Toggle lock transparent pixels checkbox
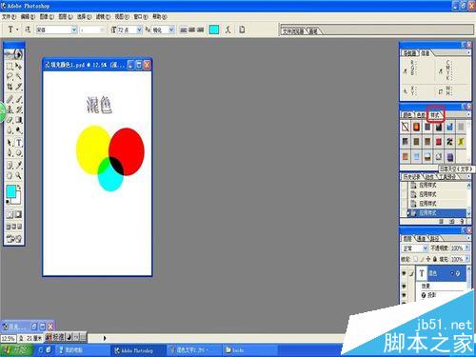 coord(415,259)
